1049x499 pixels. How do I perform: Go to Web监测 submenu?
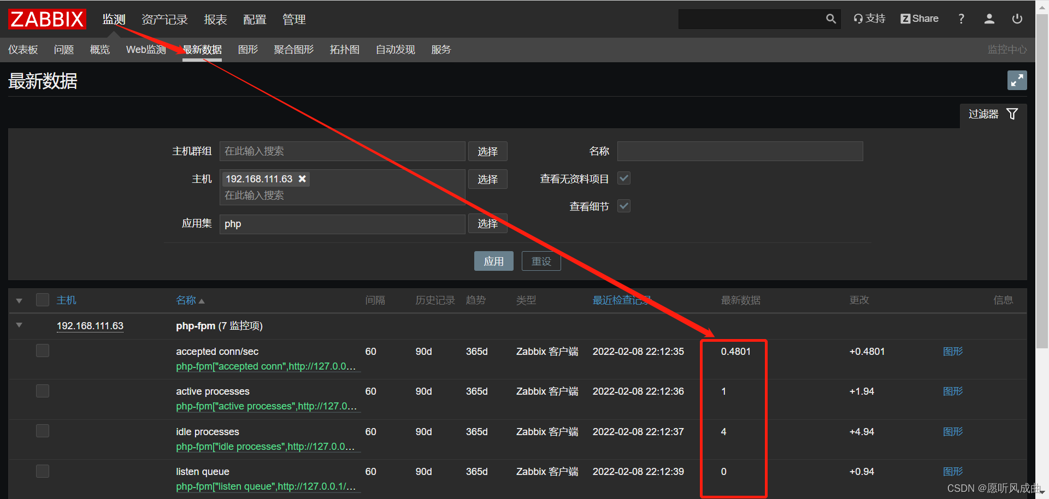[146, 50]
